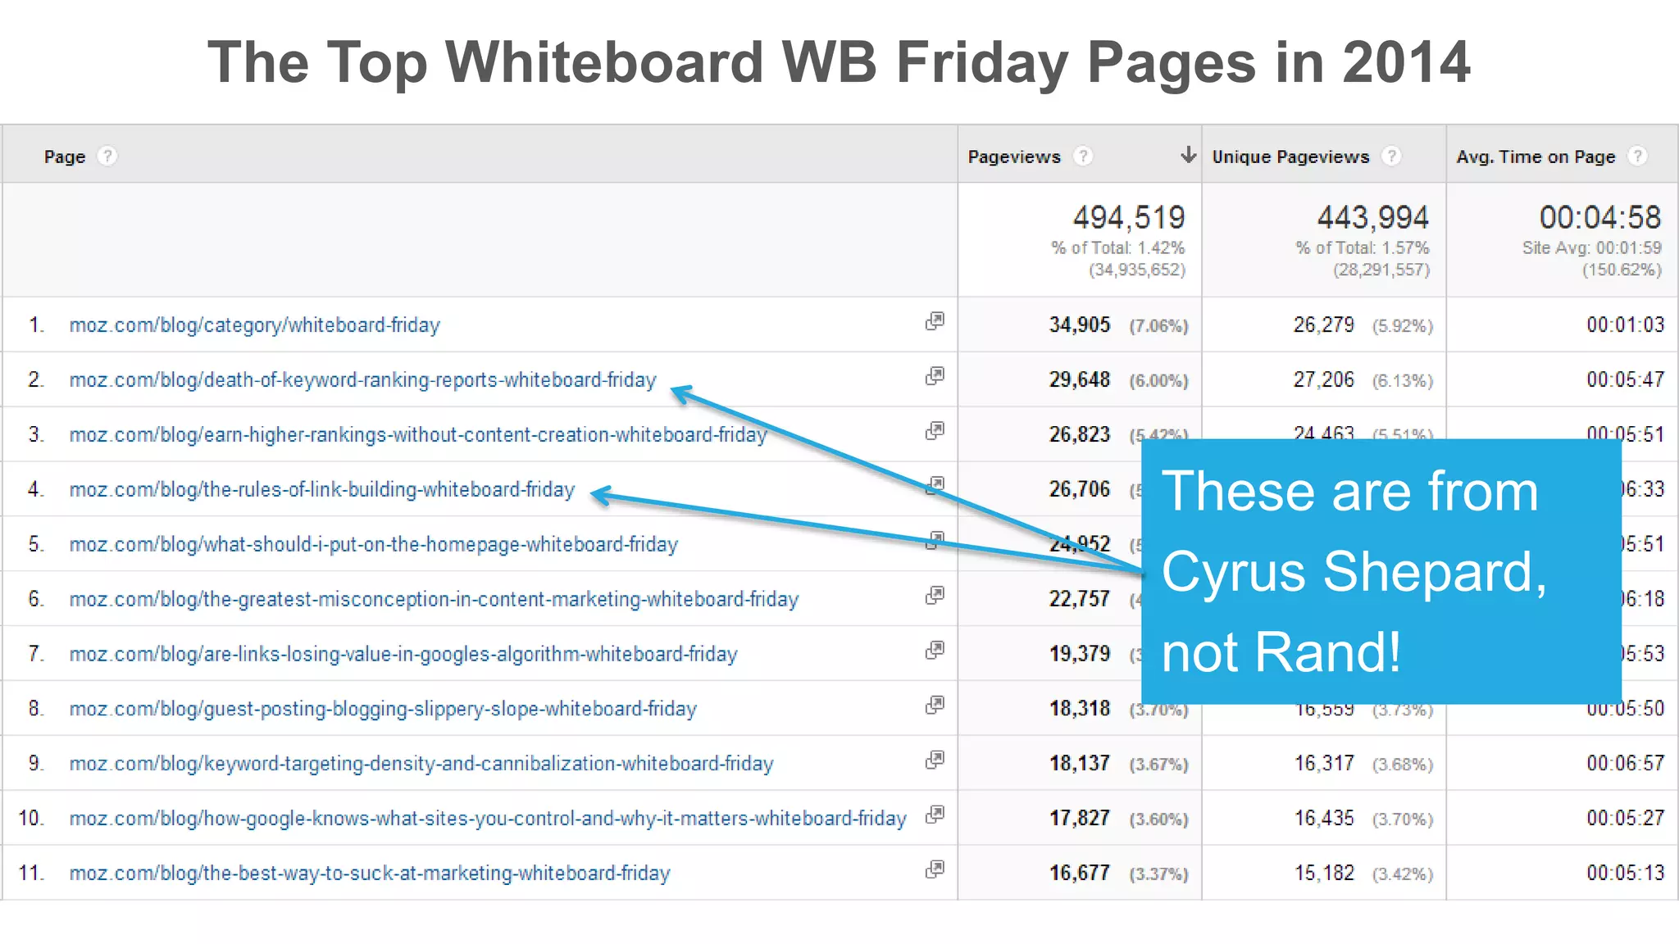The image size is (1679, 944).
Task: Open the earn-higher-rankings-without-content-creation link
Action: (418, 435)
